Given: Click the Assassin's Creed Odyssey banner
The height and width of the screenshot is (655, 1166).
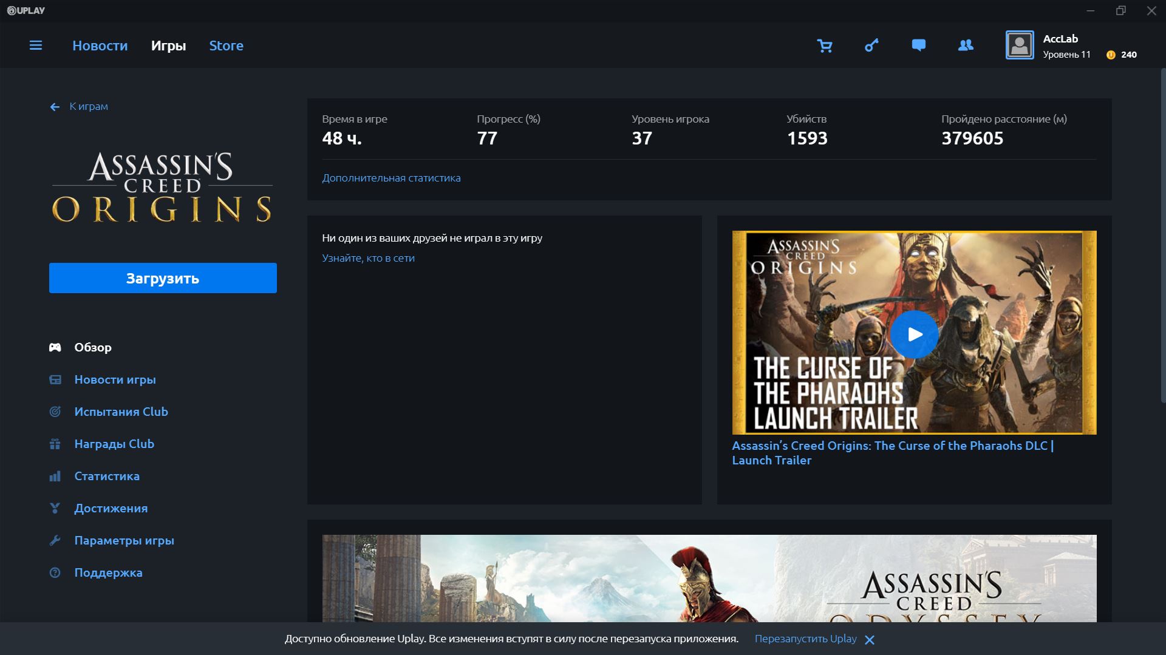Looking at the screenshot, I should [x=709, y=578].
